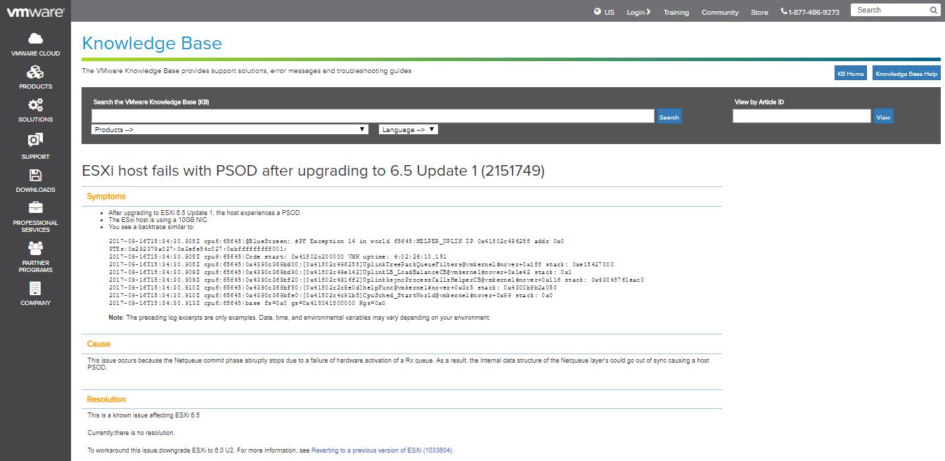The height and width of the screenshot is (461, 945).
Task: Click the backtrace line containing UplinkLB_LoadBalanceCB
Action: pos(340,272)
